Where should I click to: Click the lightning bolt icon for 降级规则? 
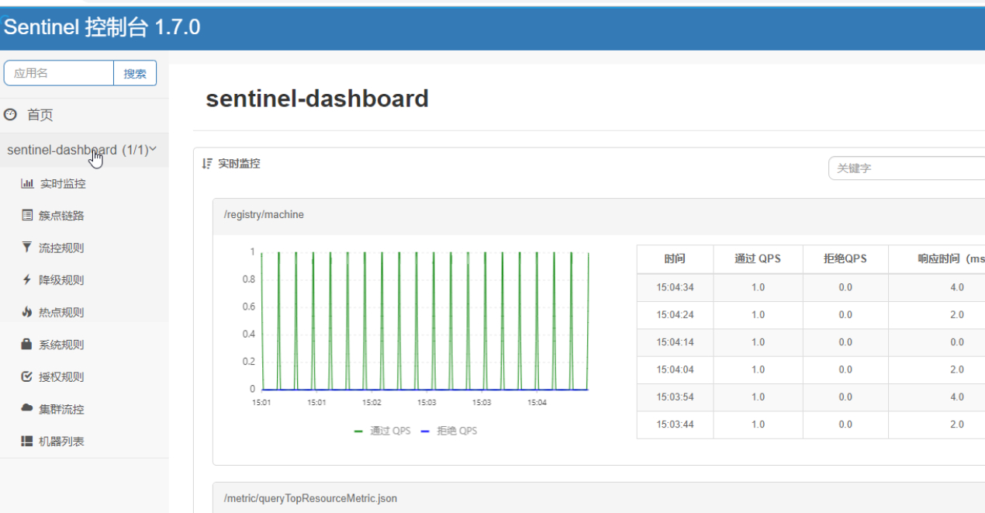[27, 280]
